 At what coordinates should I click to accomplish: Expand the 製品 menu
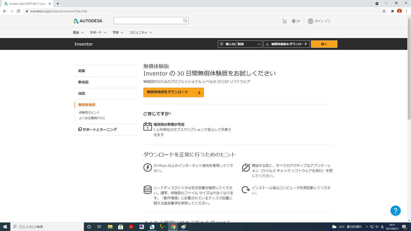click(78, 32)
